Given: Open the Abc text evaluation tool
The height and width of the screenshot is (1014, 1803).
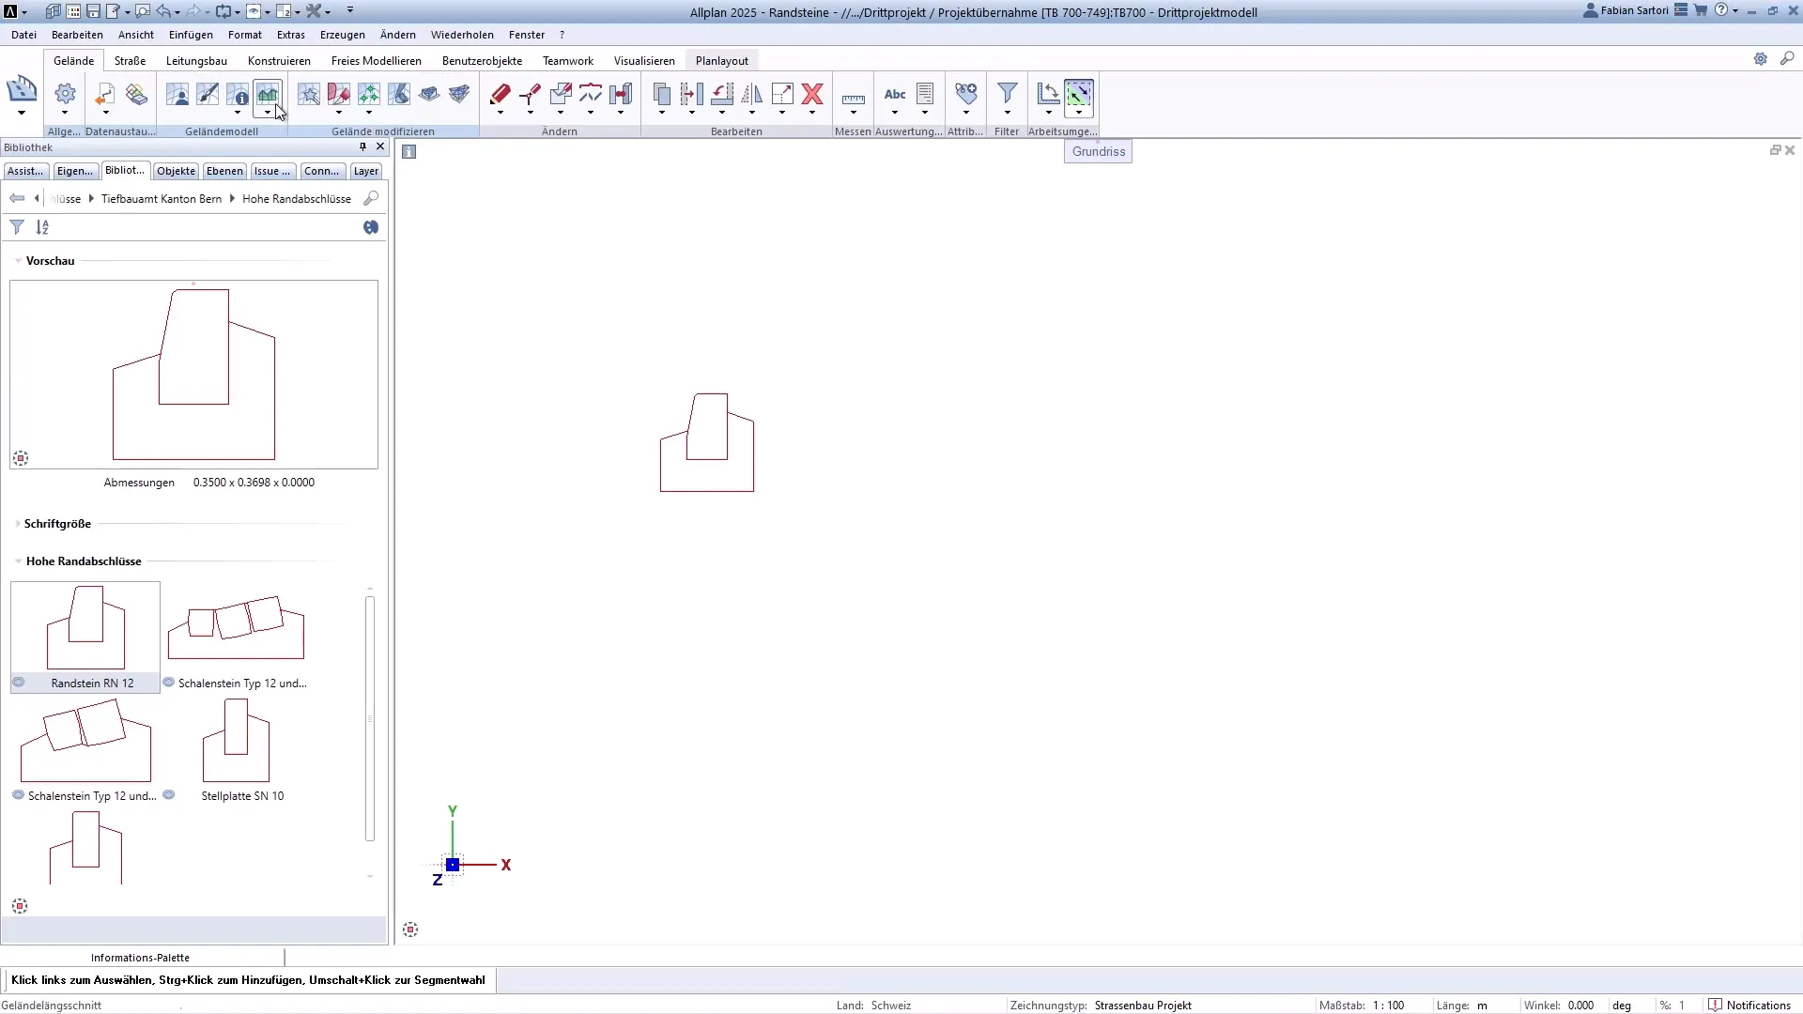Looking at the screenshot, I should [893, 97].
